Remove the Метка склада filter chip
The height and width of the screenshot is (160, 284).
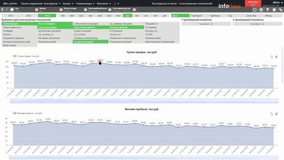click(x=86, y=10)
